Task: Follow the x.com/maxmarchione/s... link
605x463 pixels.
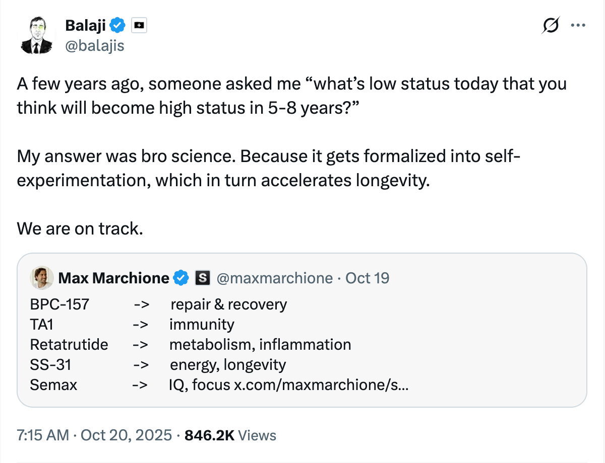Action: pos(321,385)
